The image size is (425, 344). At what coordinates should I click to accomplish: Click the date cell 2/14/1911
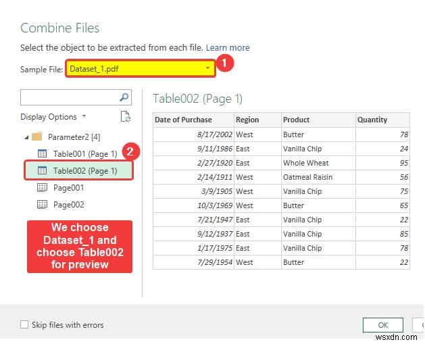(x=193, y=177)
